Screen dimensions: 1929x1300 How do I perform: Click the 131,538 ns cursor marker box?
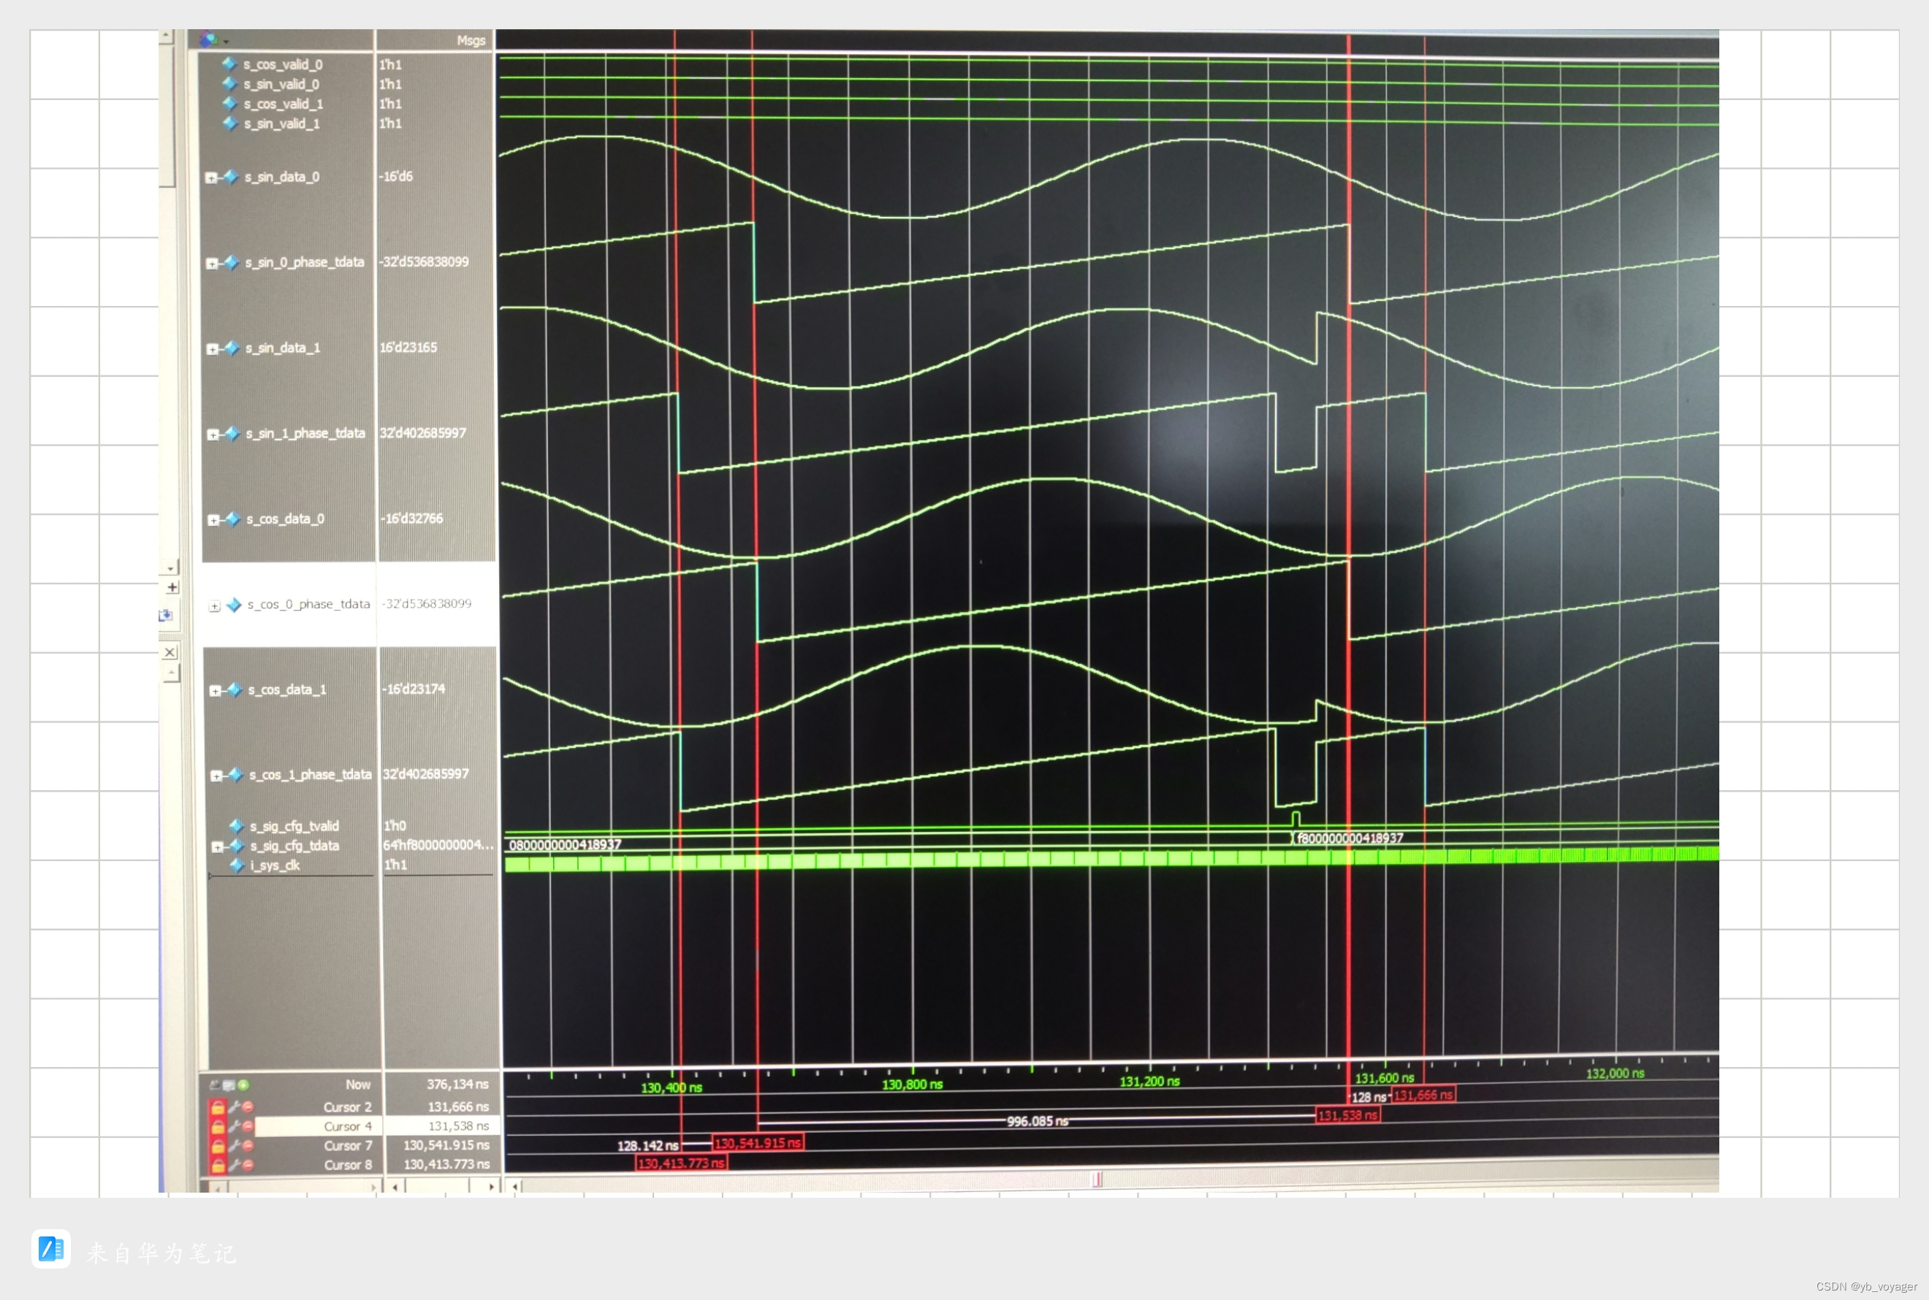point(1347,1115)
